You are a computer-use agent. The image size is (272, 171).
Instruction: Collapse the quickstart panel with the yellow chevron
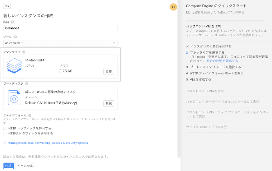[173, 7]
